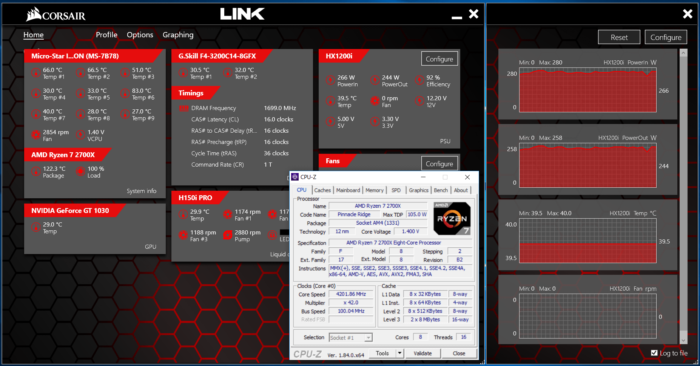Image resolution: width=700 pixels, height=366 pixels.
Task: Click the H150i PRO Temp 29.9 °C icon
Action: 183,214
